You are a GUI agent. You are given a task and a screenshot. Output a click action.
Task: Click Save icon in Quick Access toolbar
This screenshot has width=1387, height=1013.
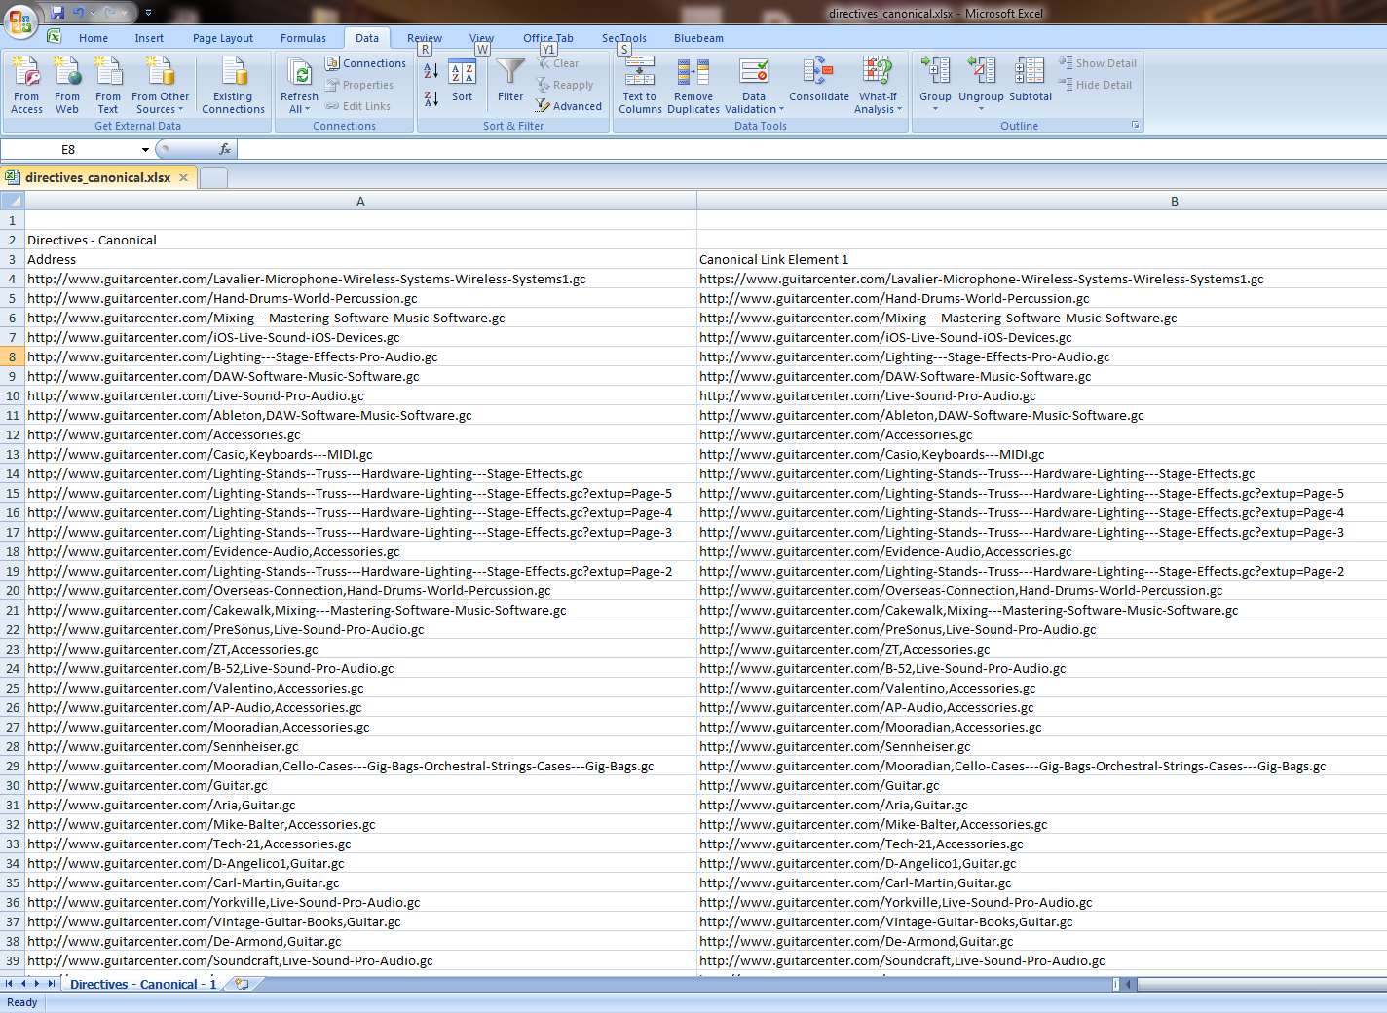coord(57,13)
